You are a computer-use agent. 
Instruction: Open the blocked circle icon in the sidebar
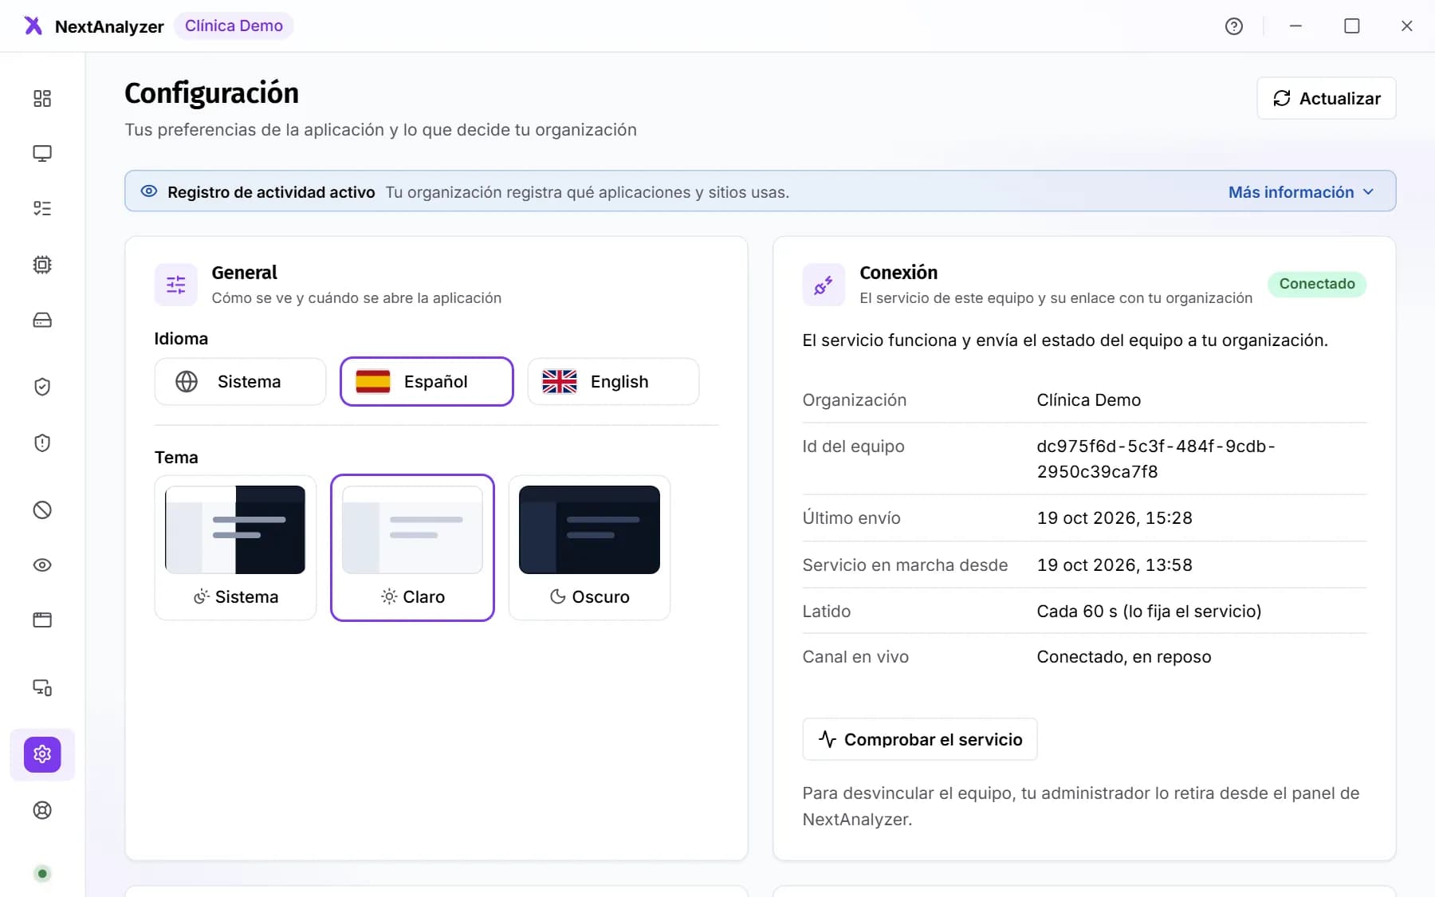tap(42, 509)
